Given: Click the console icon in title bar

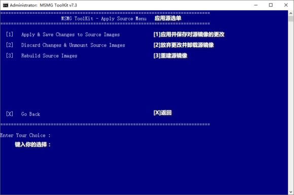Looking at the screenshot, I should [x=6, y=5].
